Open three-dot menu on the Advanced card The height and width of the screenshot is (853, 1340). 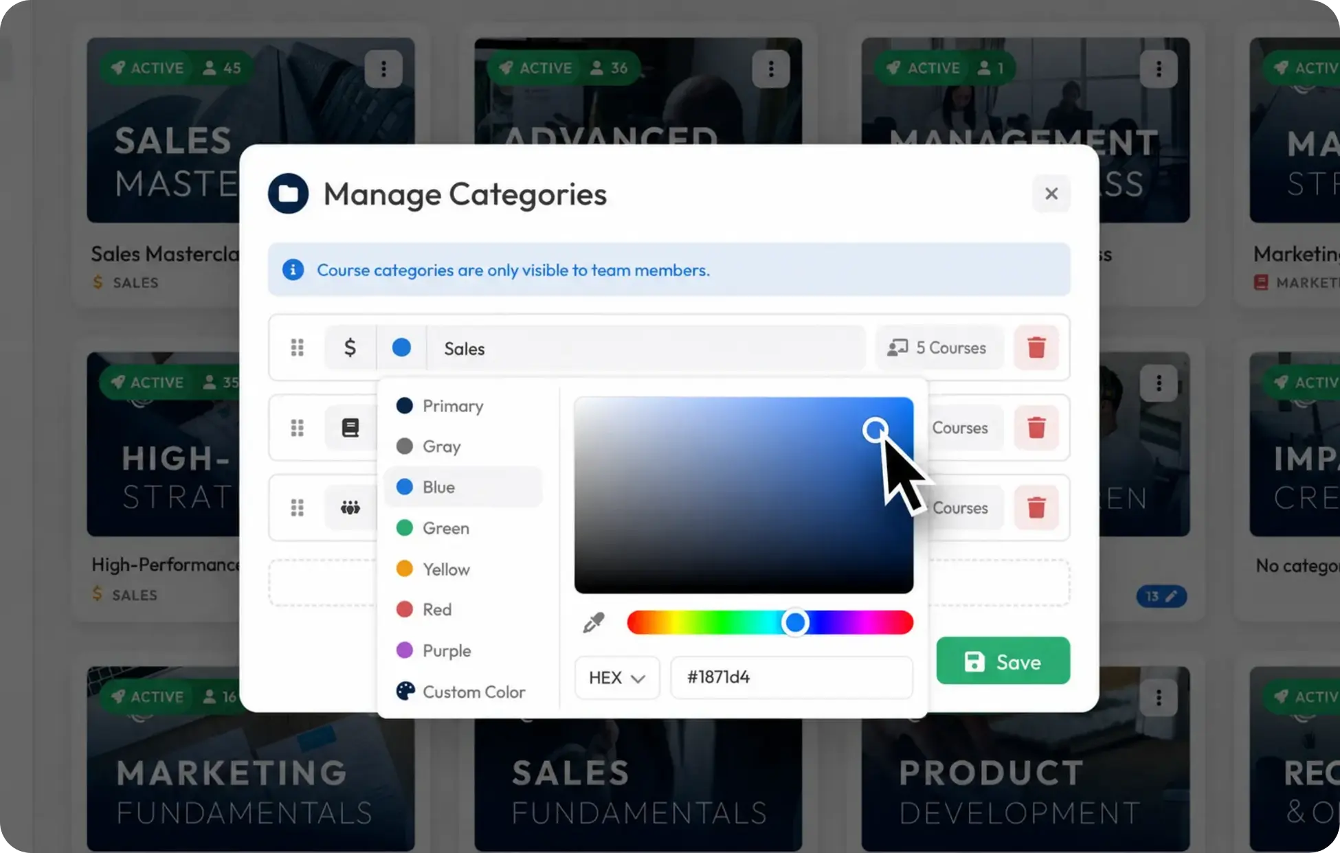[771, 69]
